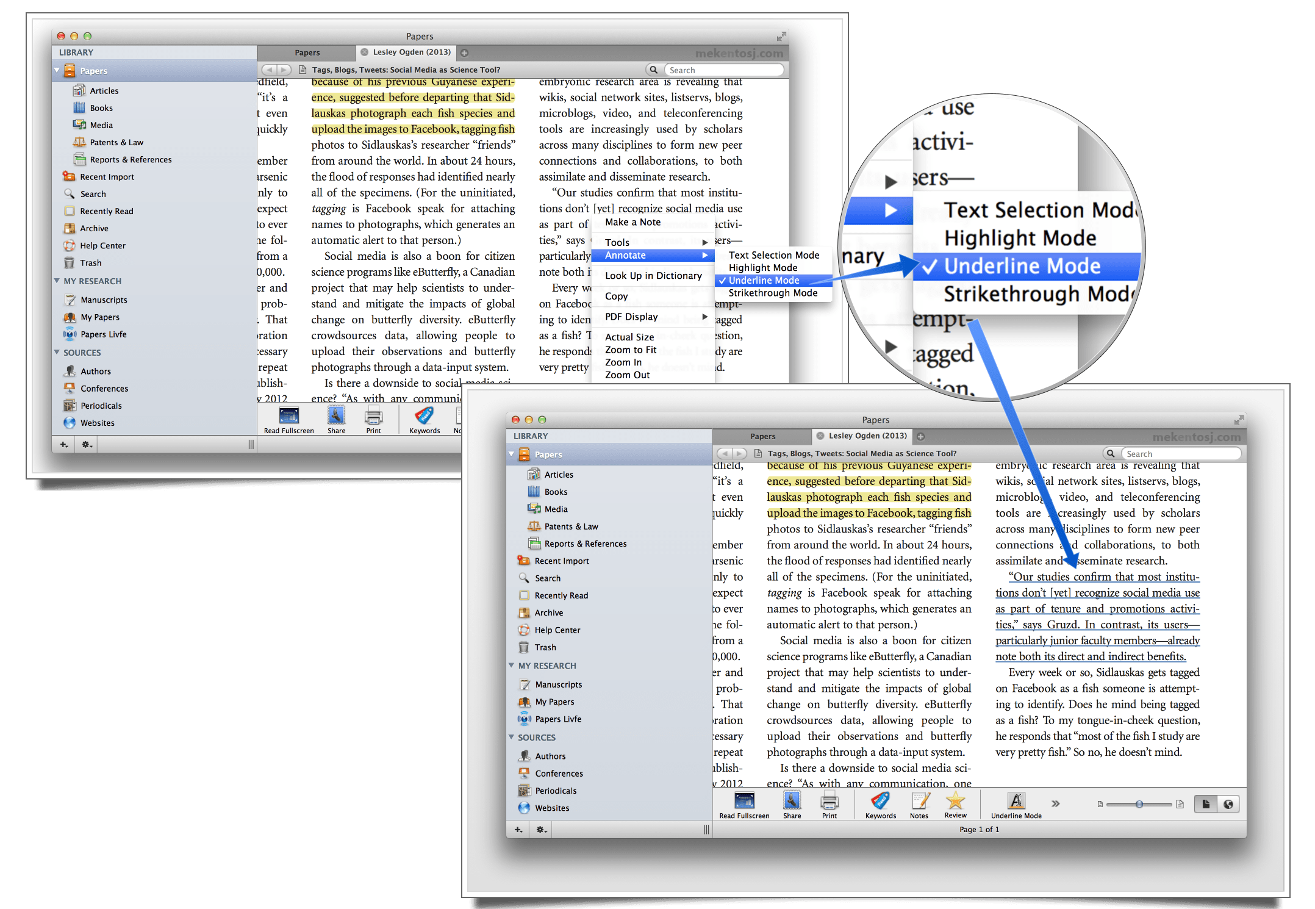This screenshot has width=1315, height=909.
Task: Open Manuscripts in front window sidebar
Action: 558,684
